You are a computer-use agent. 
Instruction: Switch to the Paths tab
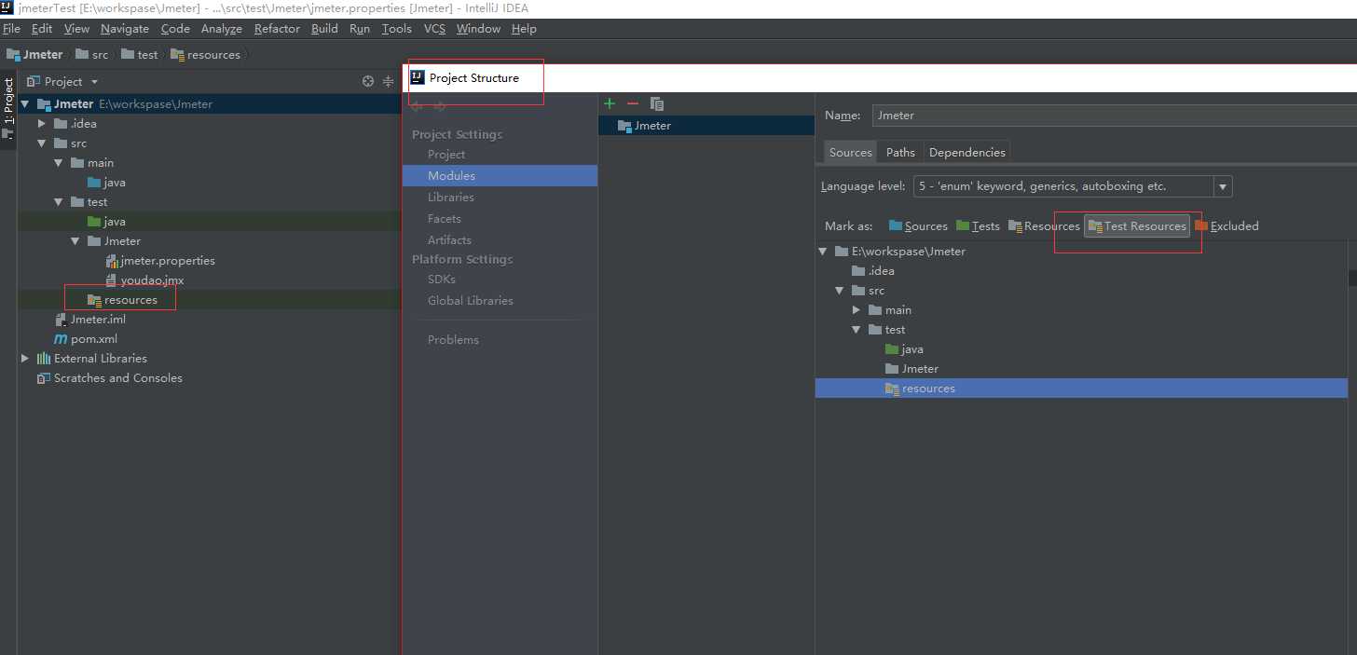click(x=900, y=152)
